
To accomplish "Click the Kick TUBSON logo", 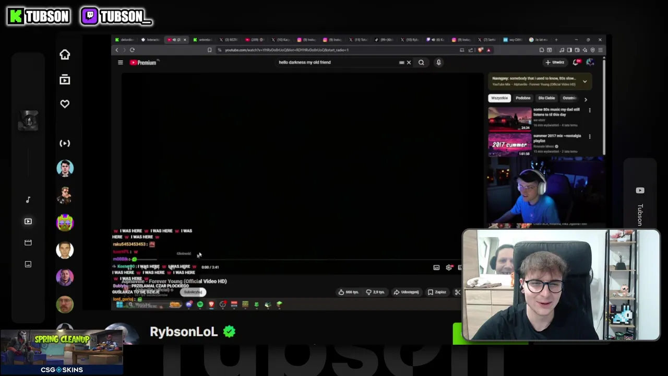I will coord(39,17).
